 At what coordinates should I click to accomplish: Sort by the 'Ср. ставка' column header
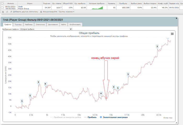(57, 3)
